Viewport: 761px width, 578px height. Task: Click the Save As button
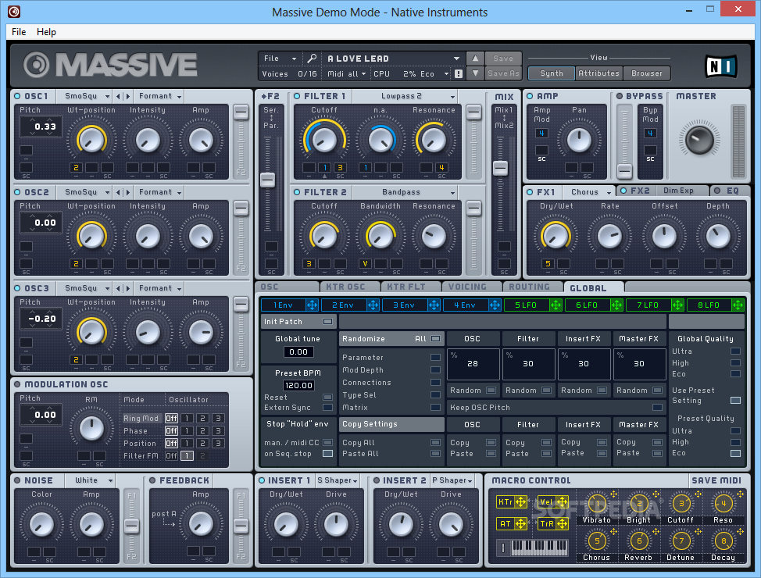click(503, 73)
